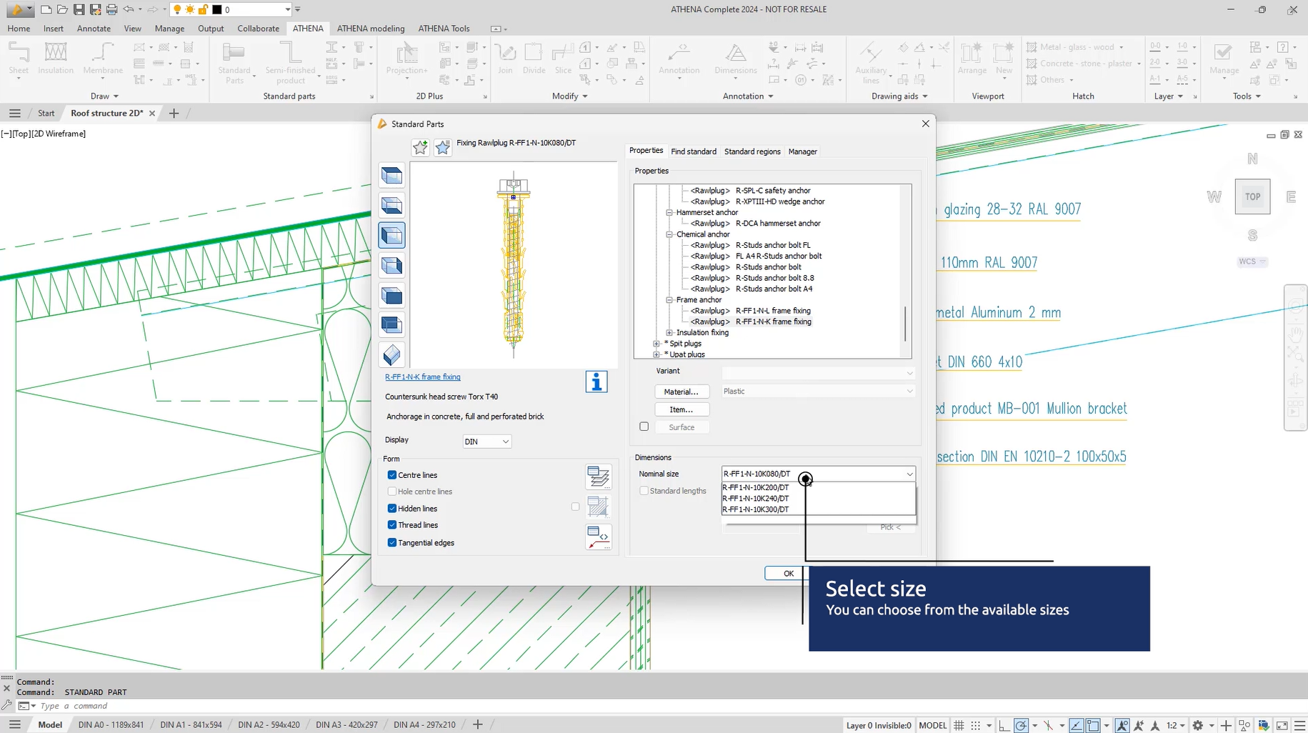
Task: Select the Insulation tool
Action: [56, 58]
